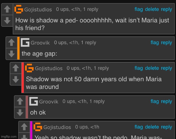Screen dimensions: 176x139
Task: Upvote the "Yeah so shadow" comment
Action: pyautogui.click(x=24, y=127)
